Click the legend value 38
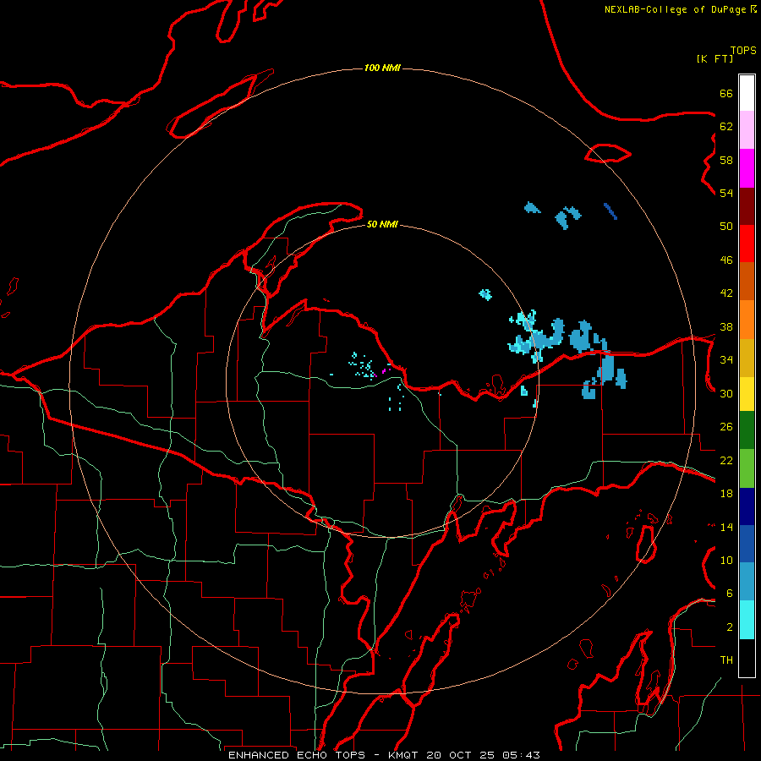 tap(726, 327)
